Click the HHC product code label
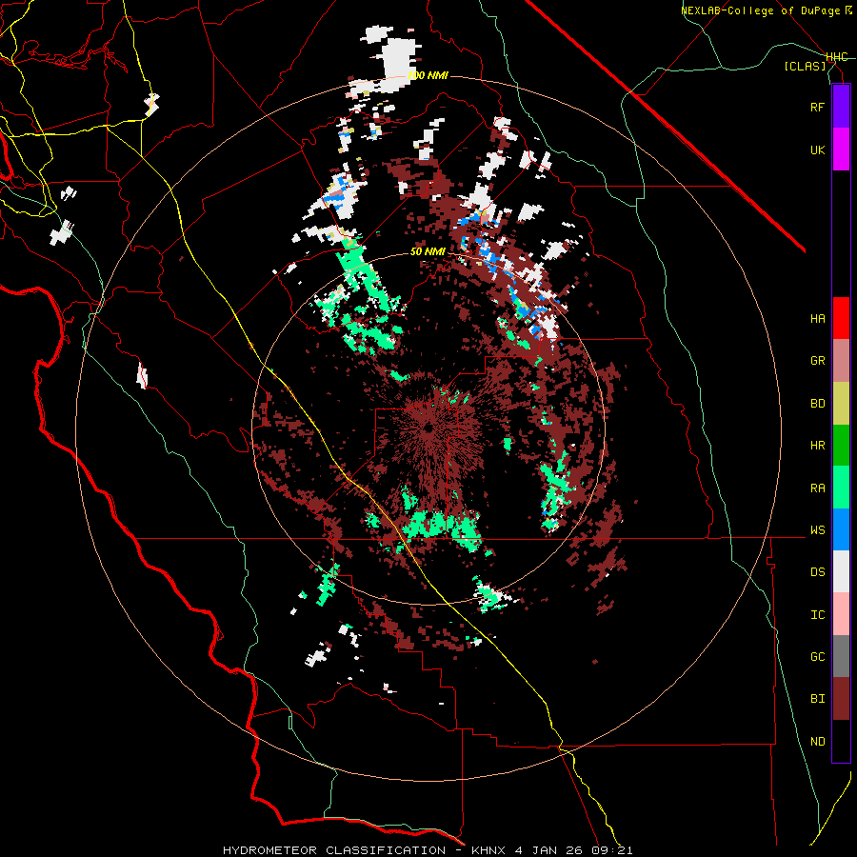 tap(837, 57)
